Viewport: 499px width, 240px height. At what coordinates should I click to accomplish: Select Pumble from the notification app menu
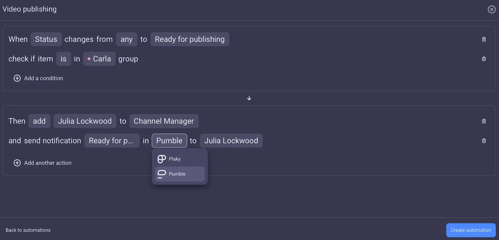[180, 174]
